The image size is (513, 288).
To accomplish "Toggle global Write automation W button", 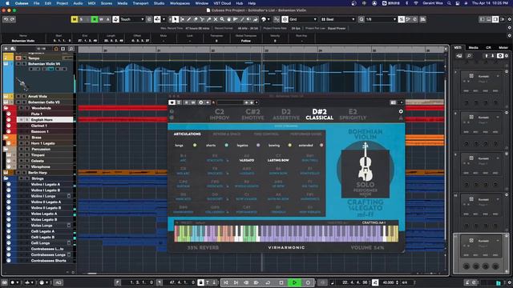I will pyautogui.click(x=101, y=19).
